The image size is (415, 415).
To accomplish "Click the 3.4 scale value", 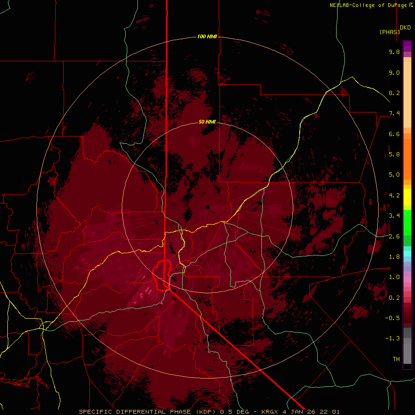I will (394, 216).
